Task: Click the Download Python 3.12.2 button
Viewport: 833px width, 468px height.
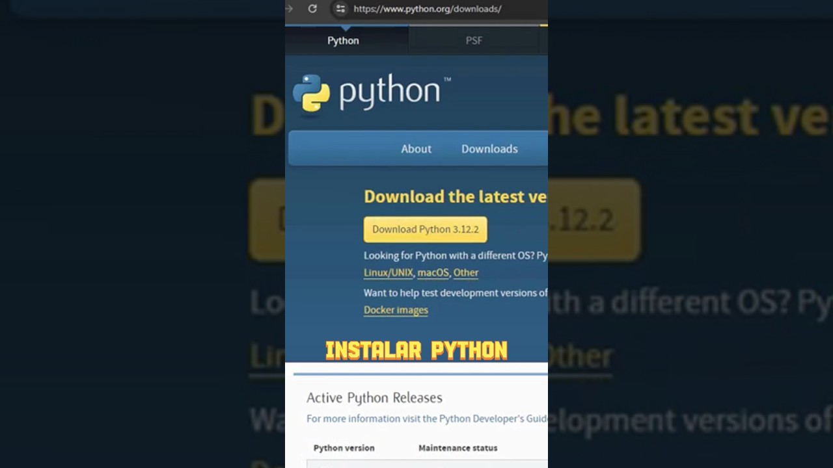Action: 425,229
